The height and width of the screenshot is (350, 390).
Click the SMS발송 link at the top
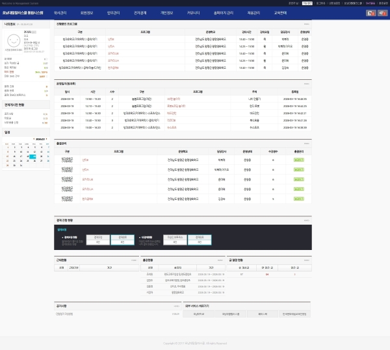click(370, 3)
